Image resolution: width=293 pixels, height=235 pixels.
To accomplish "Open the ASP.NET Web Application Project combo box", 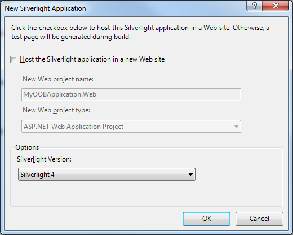I will (131, 127).
